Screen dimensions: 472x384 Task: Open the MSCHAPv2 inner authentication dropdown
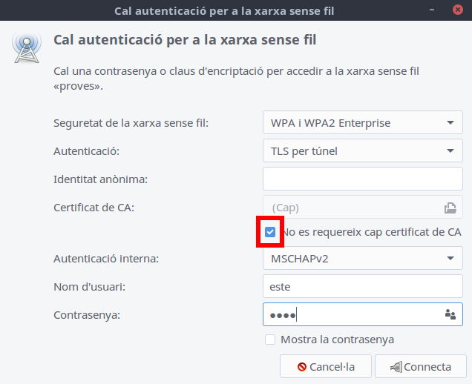click(x=362, y=259)
